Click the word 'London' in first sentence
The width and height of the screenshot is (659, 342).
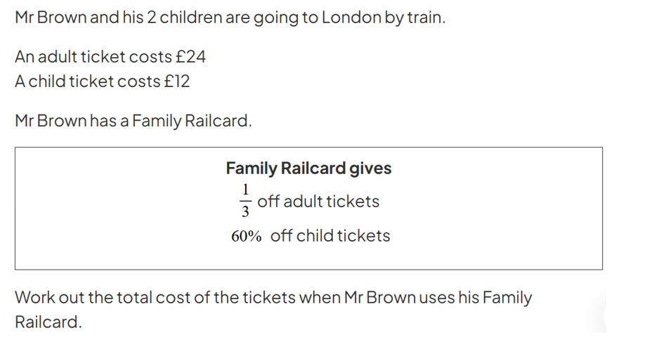(351, 18)
